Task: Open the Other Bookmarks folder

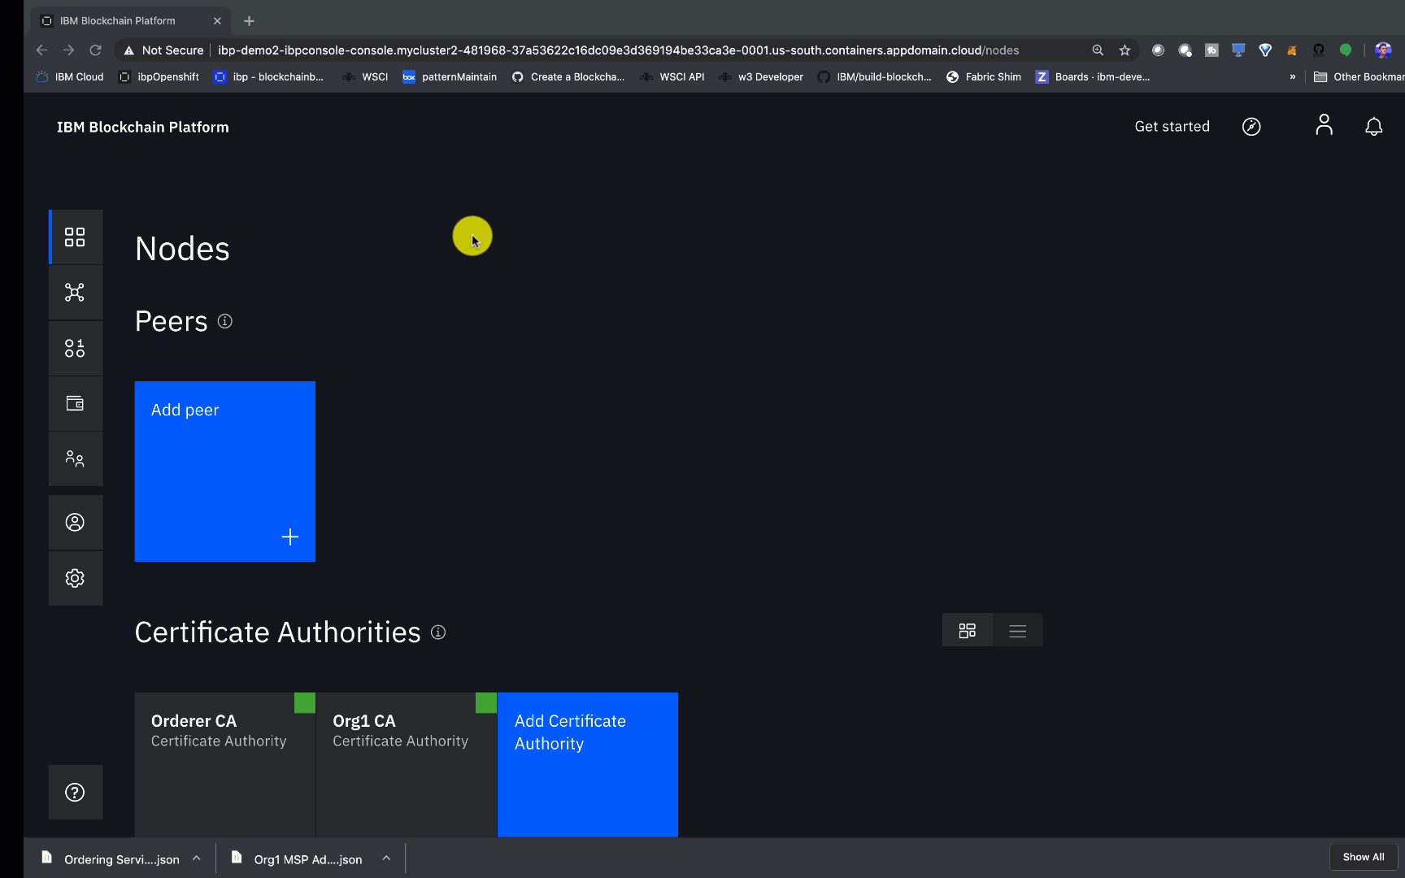Action: pyautogui.click(x=1359, y=77)
